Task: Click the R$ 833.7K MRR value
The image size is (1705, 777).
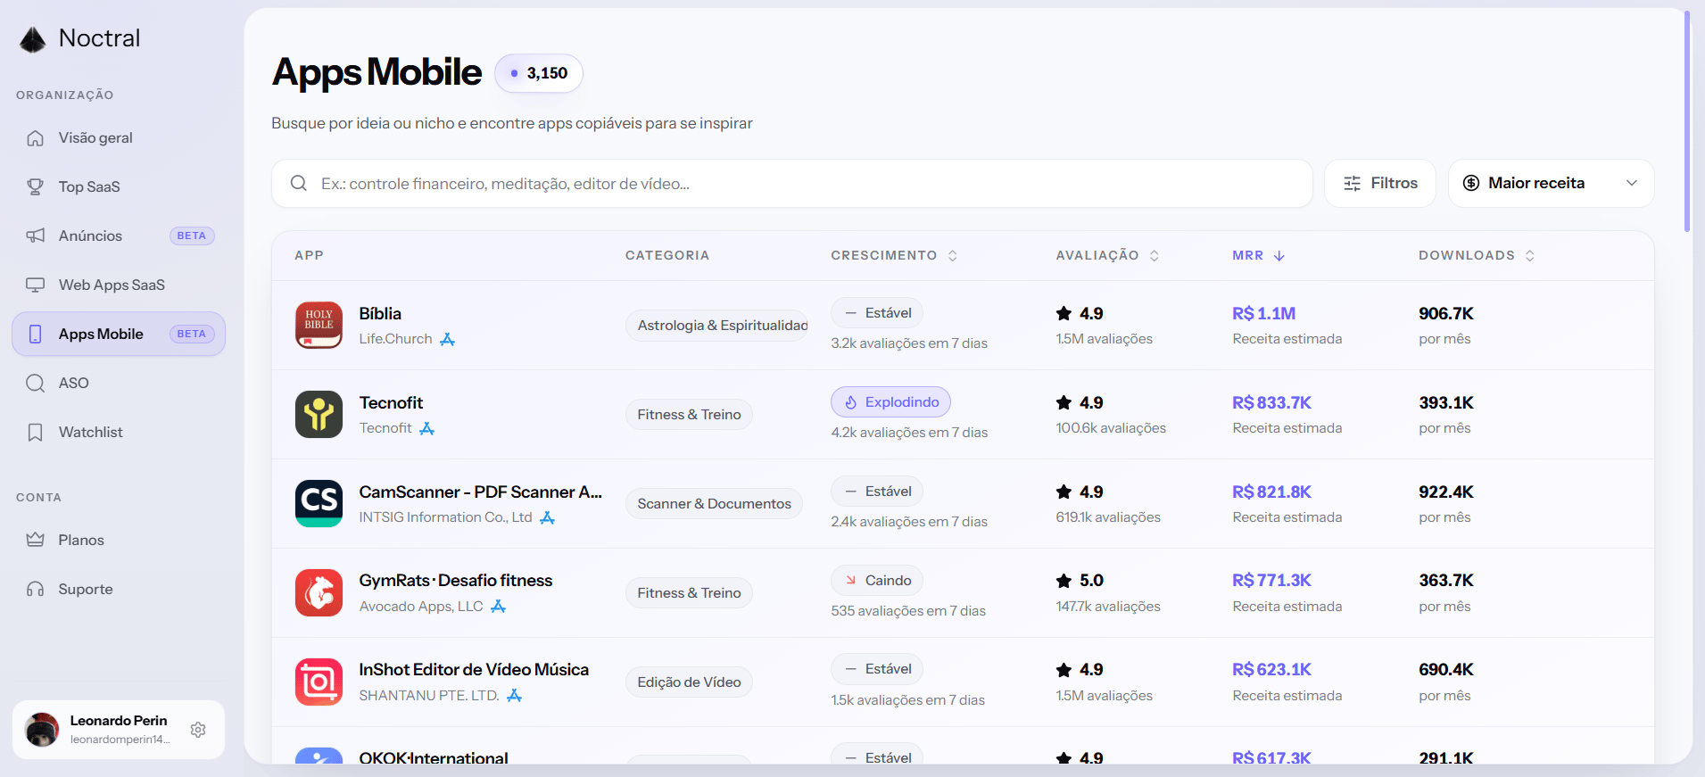Action: coord(1271,403)
